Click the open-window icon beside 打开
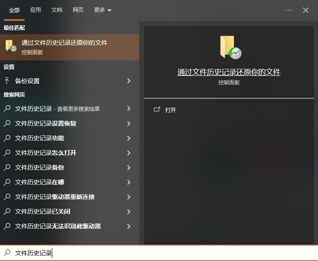The image size is (318, 261). (157, 109)
